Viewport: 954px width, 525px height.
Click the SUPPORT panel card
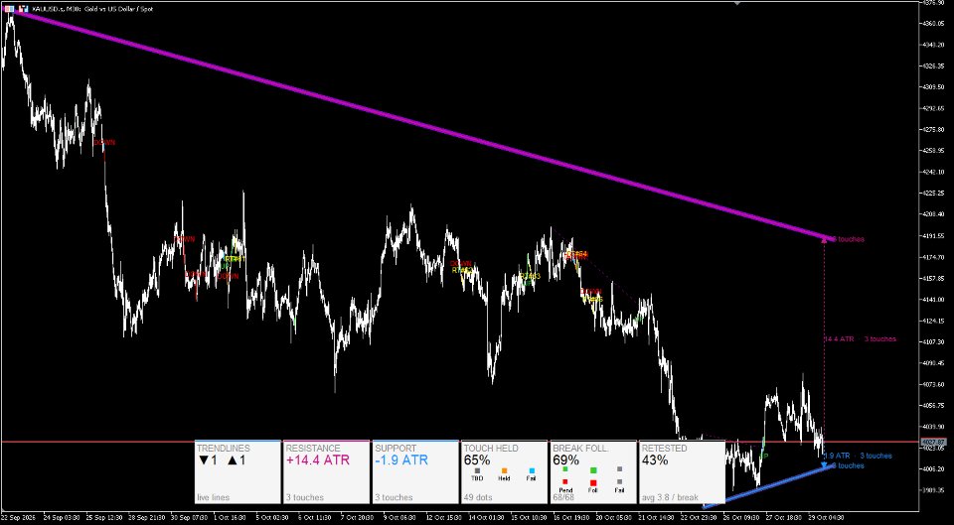(415, 472)
